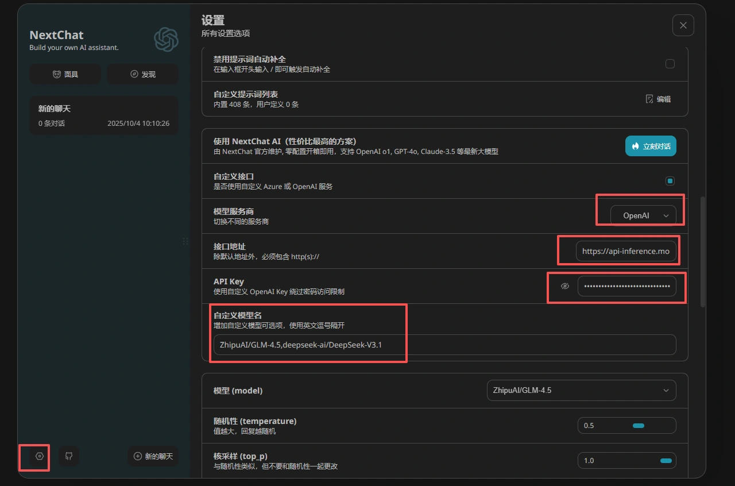Adjust the 核采样 (top_p) slider

[665, 461]
